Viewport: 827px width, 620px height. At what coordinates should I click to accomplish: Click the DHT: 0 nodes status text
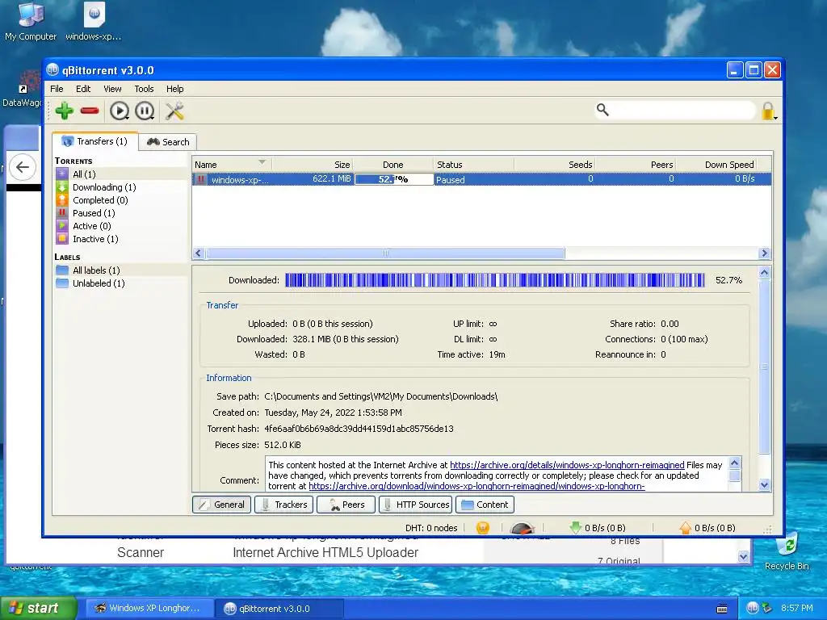pos(431,528)
